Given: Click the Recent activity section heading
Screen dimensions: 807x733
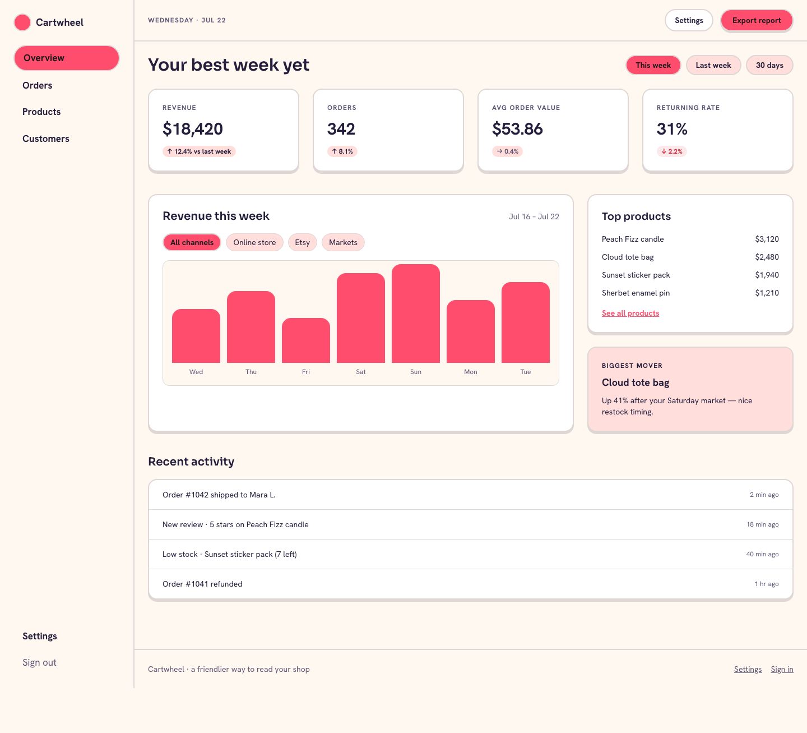Looking at the screenshot, I should (x=191, y=462).
